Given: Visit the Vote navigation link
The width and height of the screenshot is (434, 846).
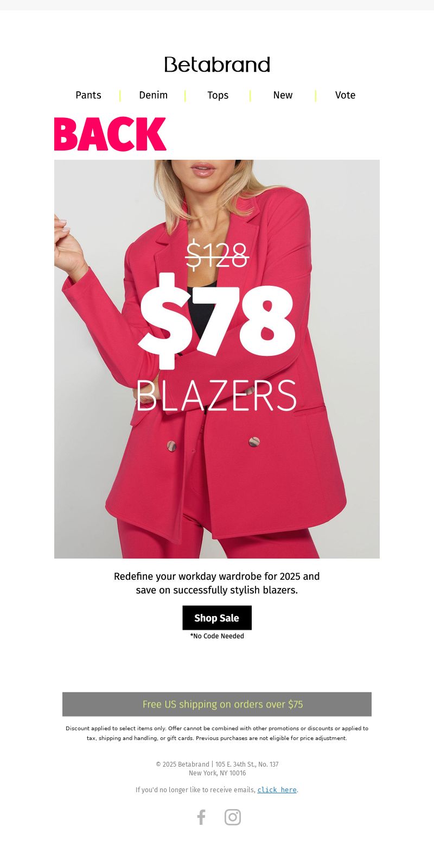Looking at the screenshot, I should (x=346, y=95).
